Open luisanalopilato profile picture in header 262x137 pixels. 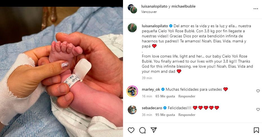click(x=132, y=9)
